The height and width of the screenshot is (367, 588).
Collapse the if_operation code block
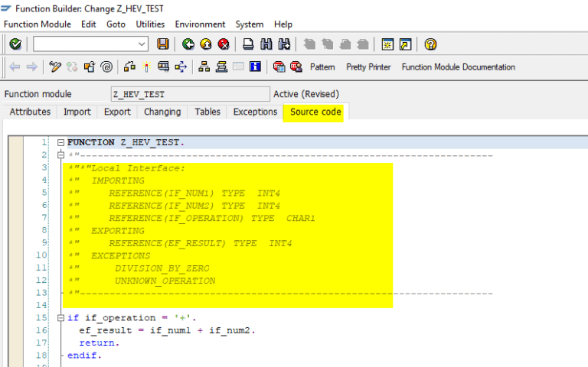(x=60, y=318)
